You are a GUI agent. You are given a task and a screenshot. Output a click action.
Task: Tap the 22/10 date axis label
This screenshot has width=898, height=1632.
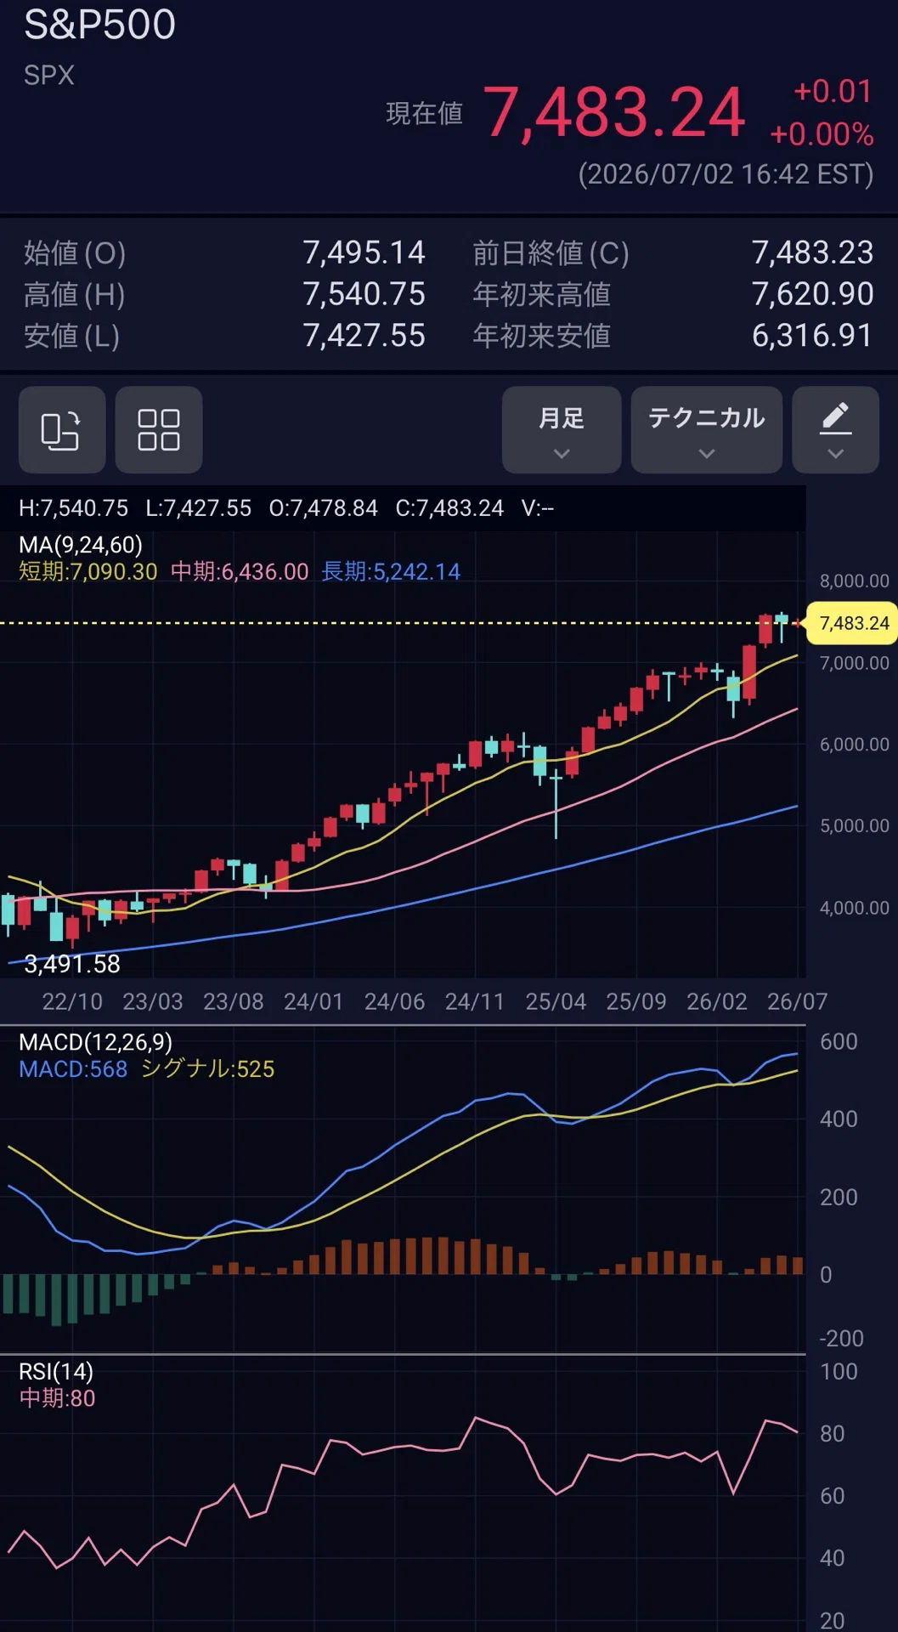(x=72, y=1001)
